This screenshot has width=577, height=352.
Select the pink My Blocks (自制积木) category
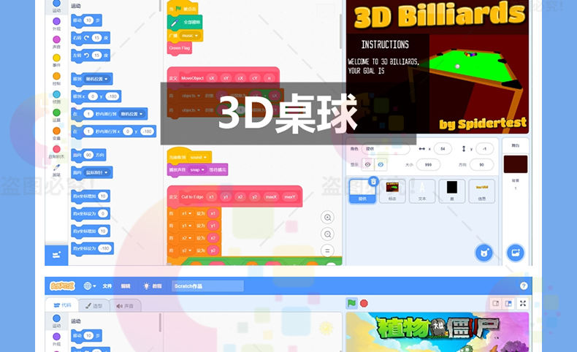tap(56, 152)
